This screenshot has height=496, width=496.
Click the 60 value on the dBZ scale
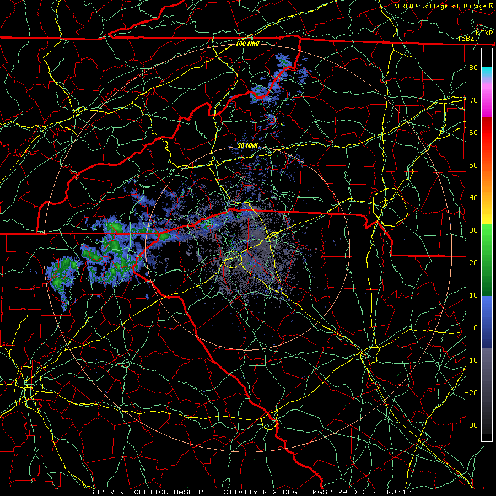[x=473, y=133]
